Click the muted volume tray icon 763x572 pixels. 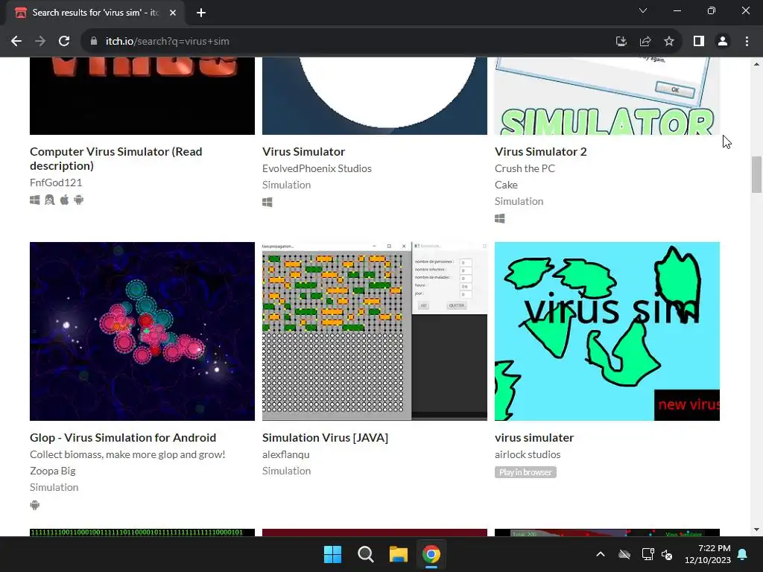667,554
